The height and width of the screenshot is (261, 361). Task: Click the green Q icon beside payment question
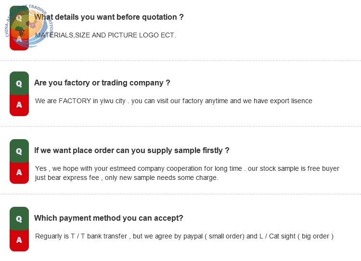[x=19, y=218]
